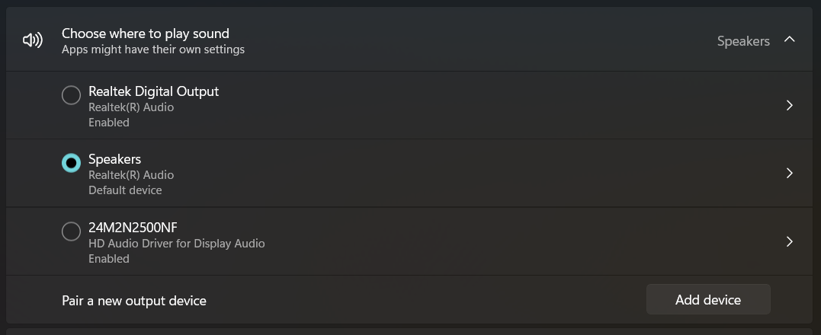
Task: Click the Speakers device name text
Action: [114, 159]
